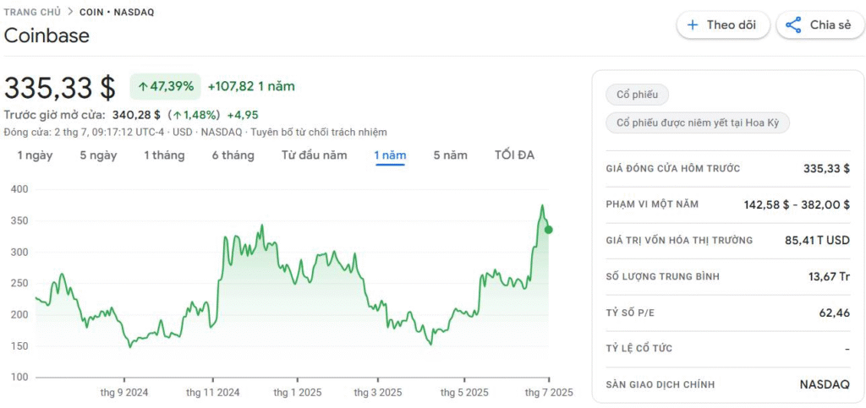Click the thg 1 2025 axis label
The image size is (866, 408).
coord(297,393)
